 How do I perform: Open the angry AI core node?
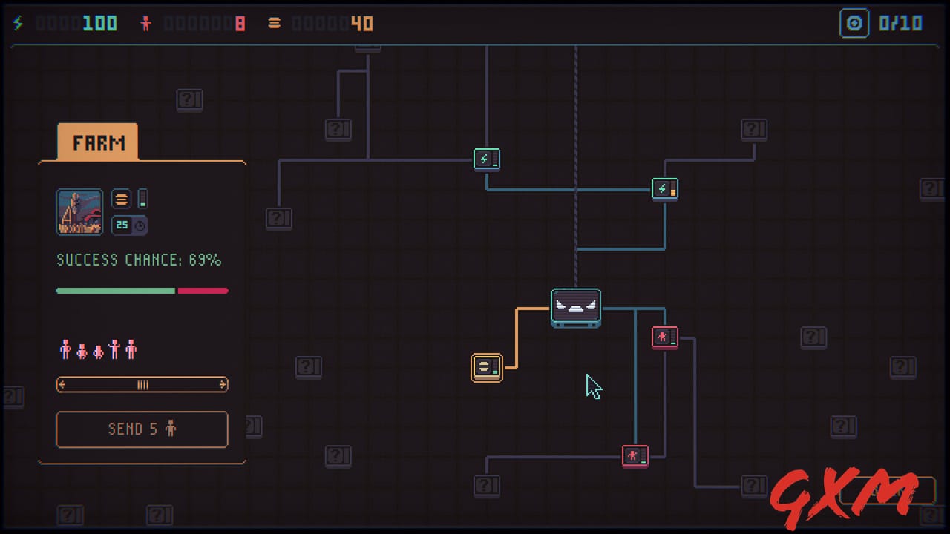(576, 307)
